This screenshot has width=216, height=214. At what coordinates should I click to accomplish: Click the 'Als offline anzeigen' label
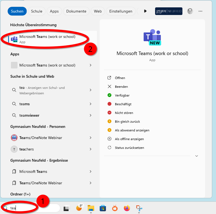click(129, 139)
